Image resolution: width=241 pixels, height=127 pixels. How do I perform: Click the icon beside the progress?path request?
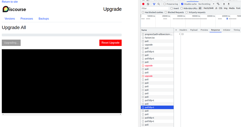click(143, 34)
